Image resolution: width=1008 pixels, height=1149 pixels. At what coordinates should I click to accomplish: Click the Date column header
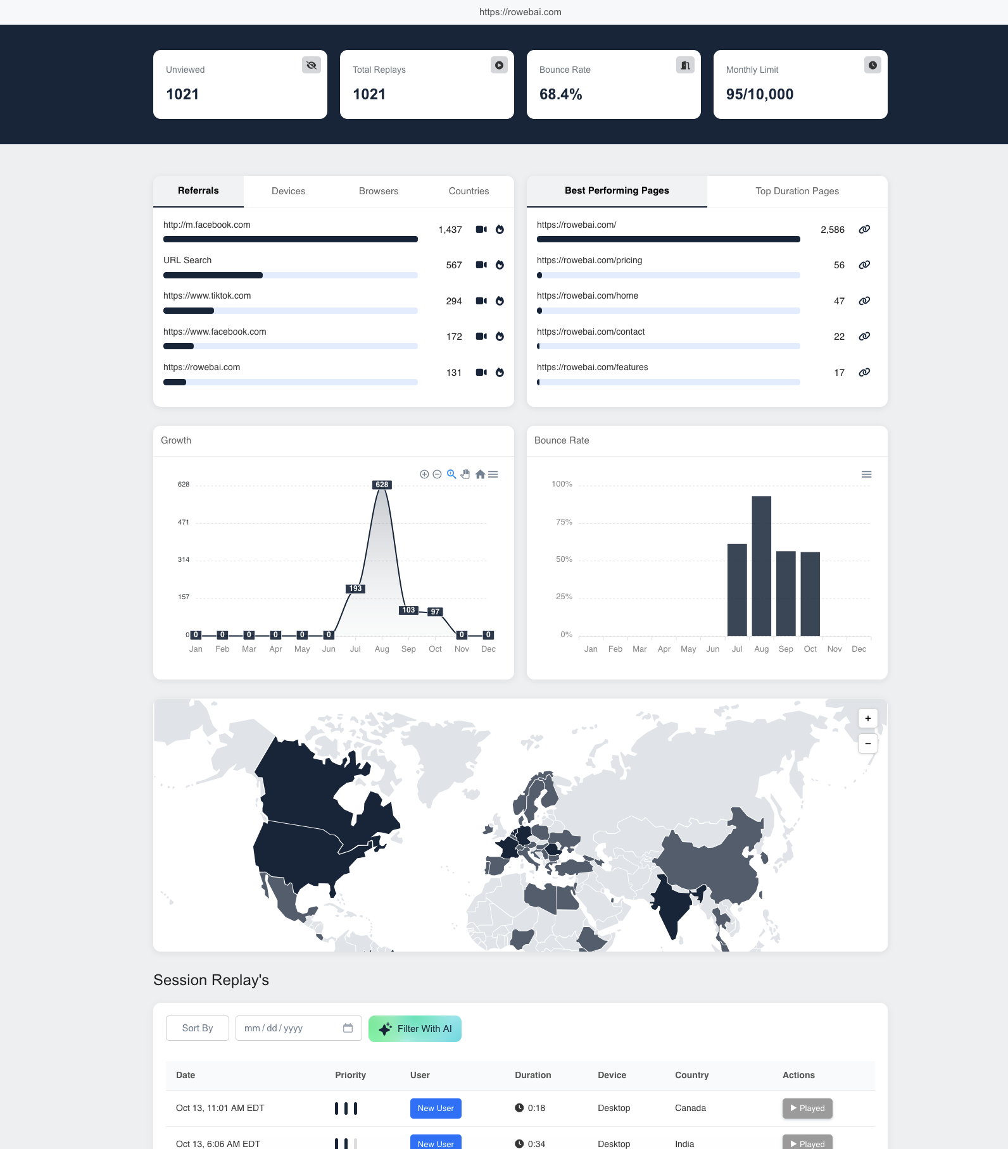[186, 1075]
